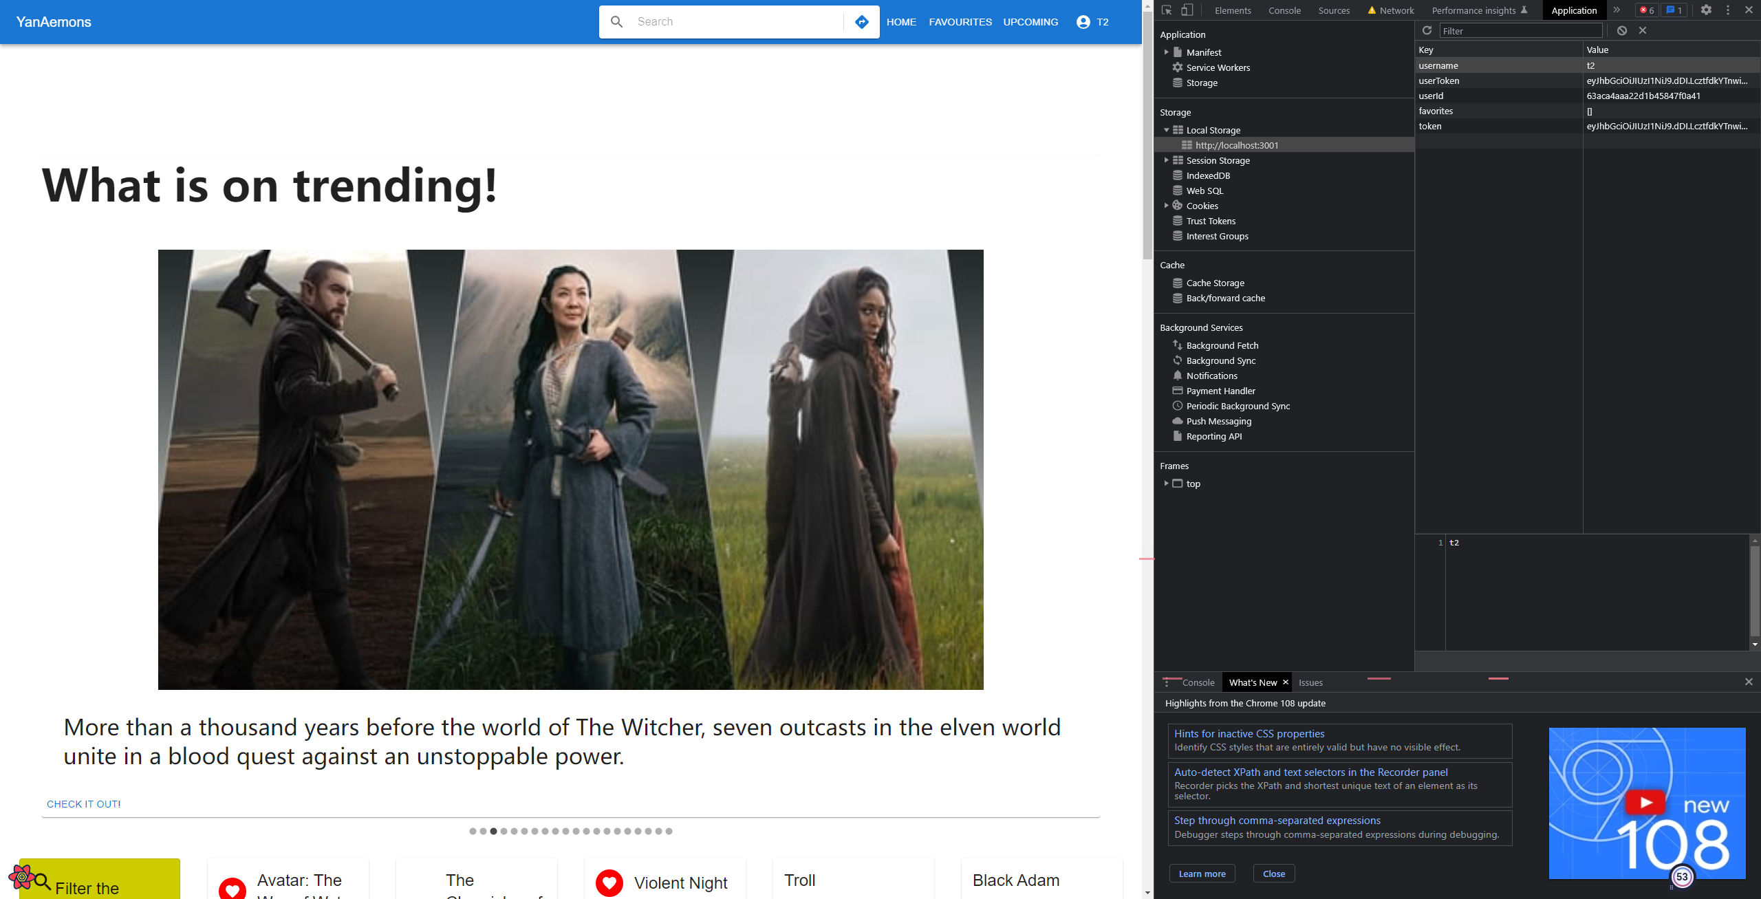Click the Learn more button
The image size is (1761, 899).
pyautogui.click(x=1202, y=874)
